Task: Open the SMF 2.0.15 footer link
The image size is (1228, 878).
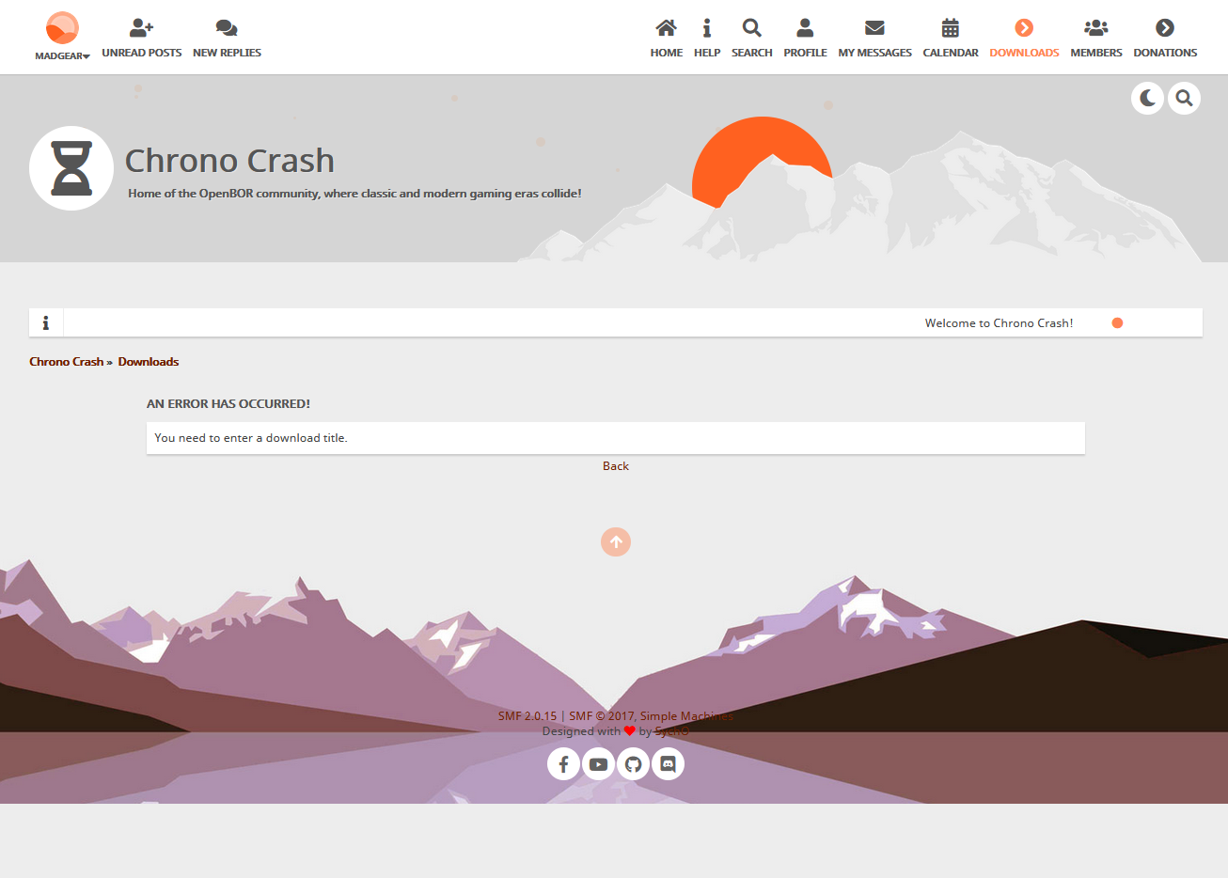Action: (x=527, y=716)
